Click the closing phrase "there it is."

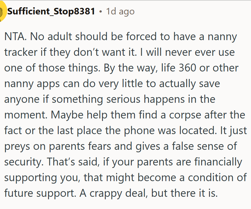[194, 193]
